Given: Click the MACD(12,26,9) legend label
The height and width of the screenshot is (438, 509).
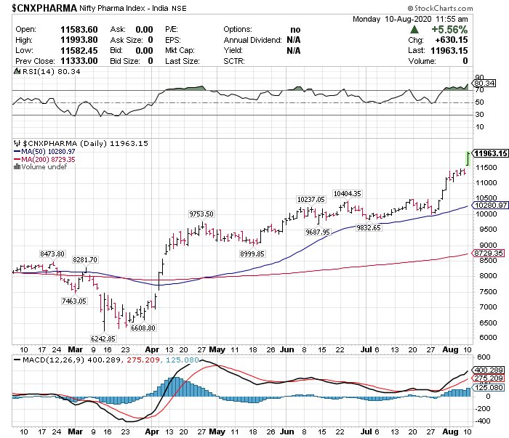Looking at the screenshot, I should point(55,360).
